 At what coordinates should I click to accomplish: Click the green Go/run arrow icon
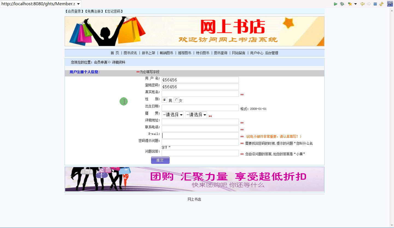click(336, 4)
